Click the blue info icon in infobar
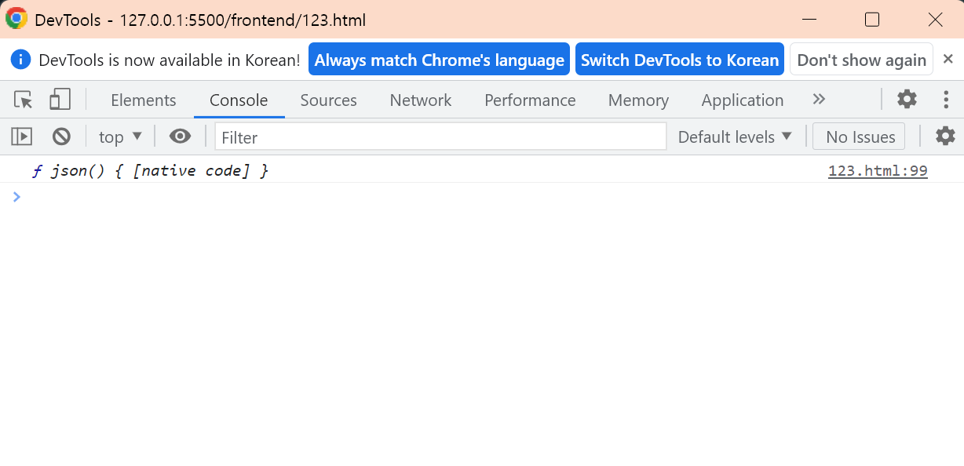 [20, 60]
